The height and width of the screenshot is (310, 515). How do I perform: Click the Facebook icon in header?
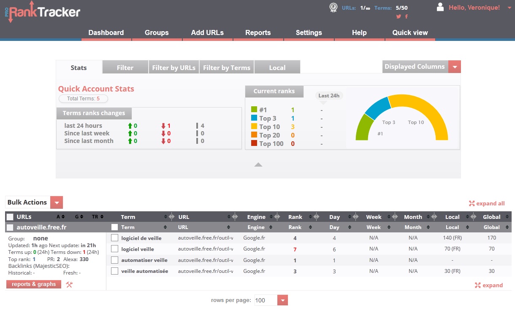(x=407, y=16)
